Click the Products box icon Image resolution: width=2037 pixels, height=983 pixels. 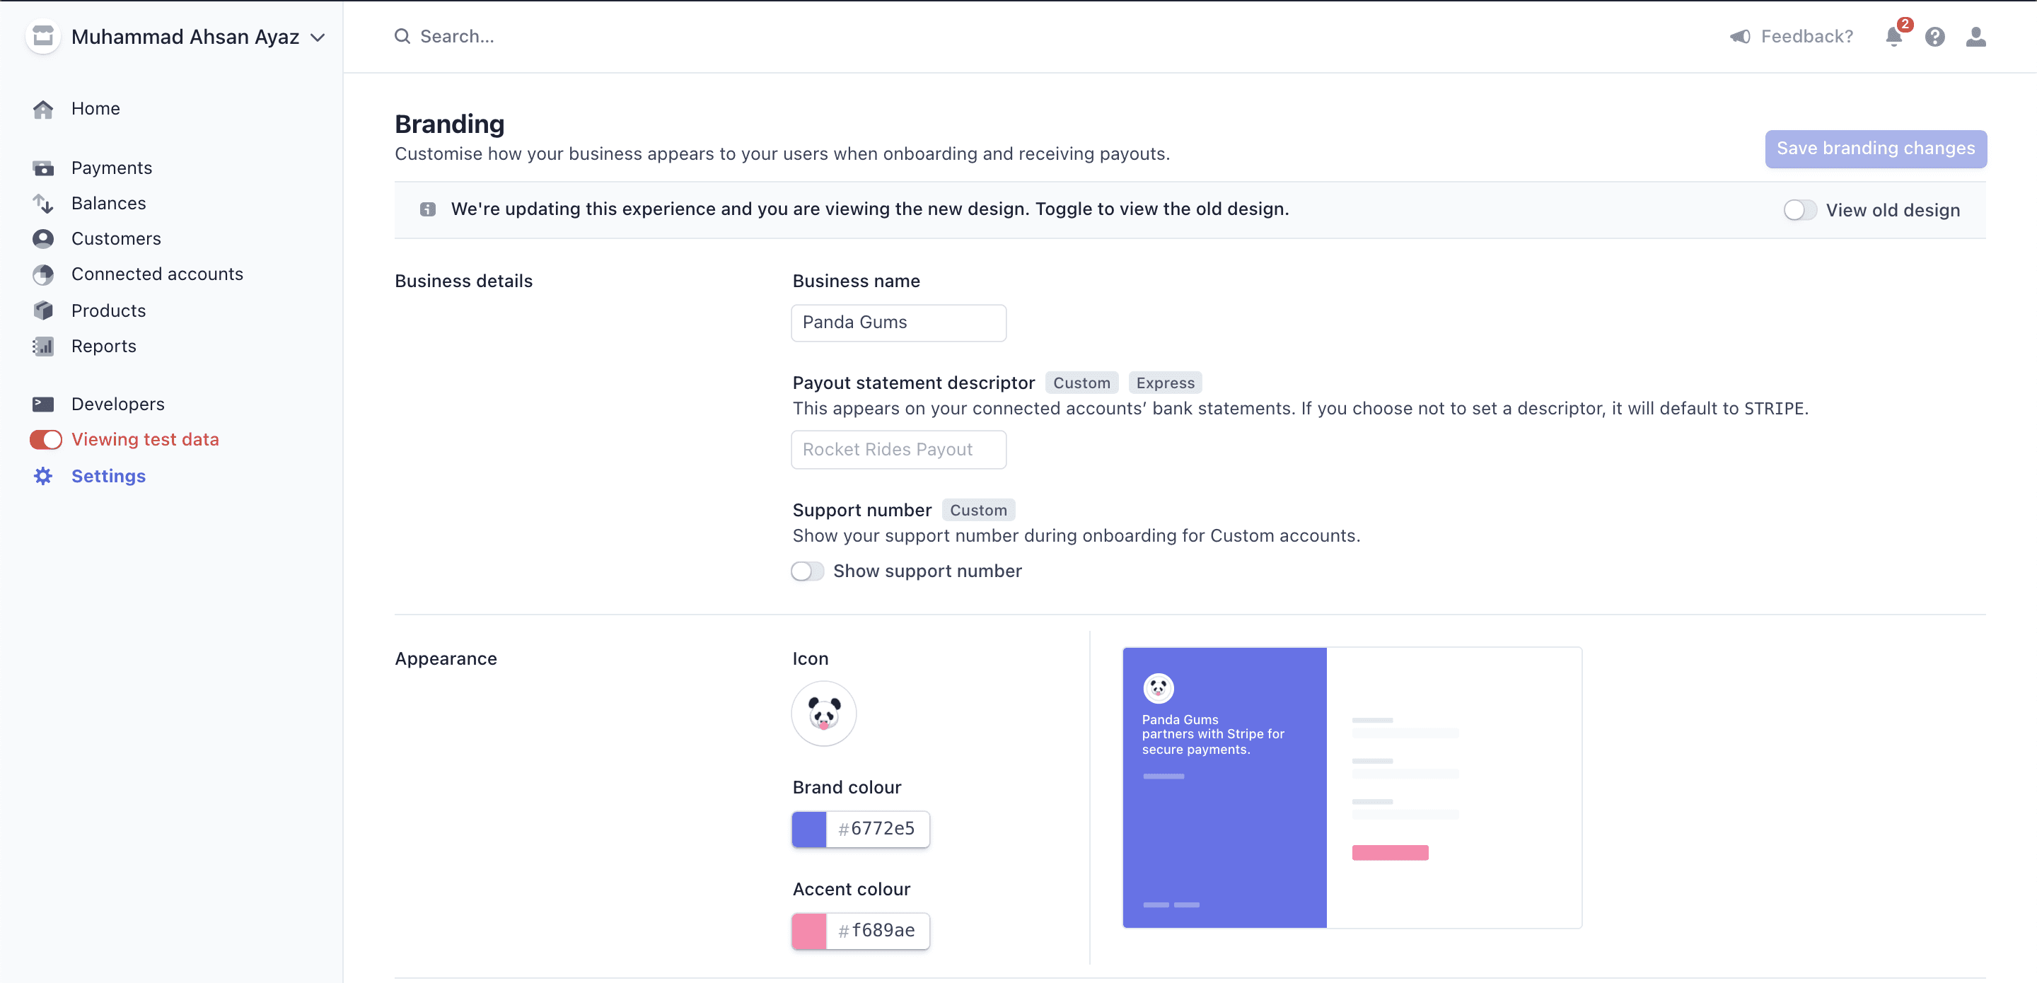[43, 310]
